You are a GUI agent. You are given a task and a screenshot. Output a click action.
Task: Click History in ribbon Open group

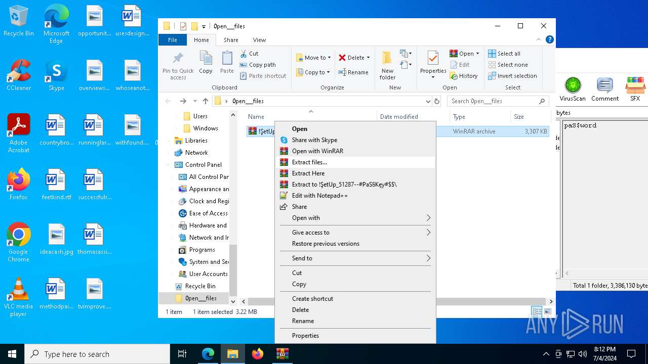point(463,76)
